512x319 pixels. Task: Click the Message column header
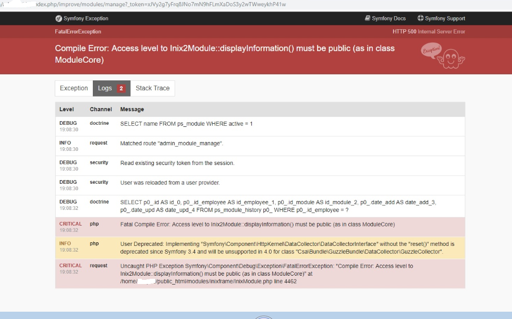[x=132, y=110]
